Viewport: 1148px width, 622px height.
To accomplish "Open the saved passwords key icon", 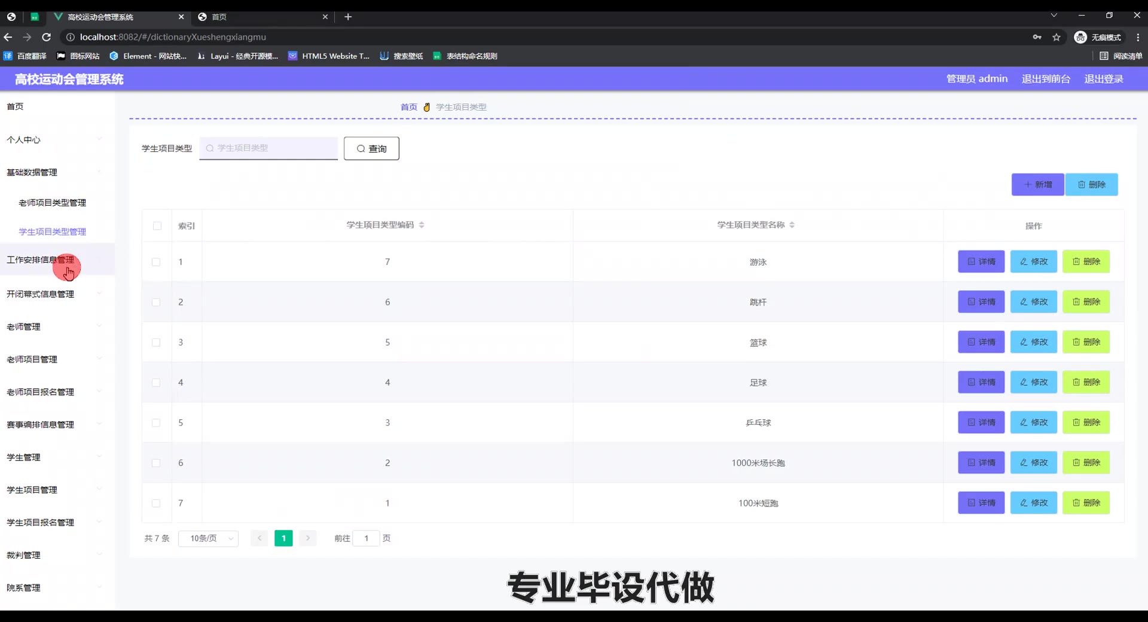I will (x=1037, y=37).
